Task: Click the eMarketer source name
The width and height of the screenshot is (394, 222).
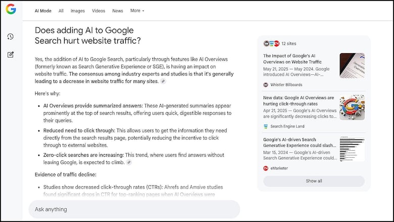Action: click(279, 168)
